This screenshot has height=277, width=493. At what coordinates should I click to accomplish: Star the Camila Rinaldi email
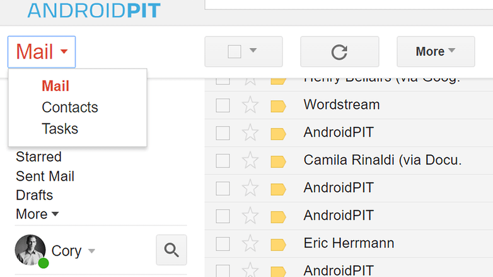pyautogui.click(x=250, y=160)
